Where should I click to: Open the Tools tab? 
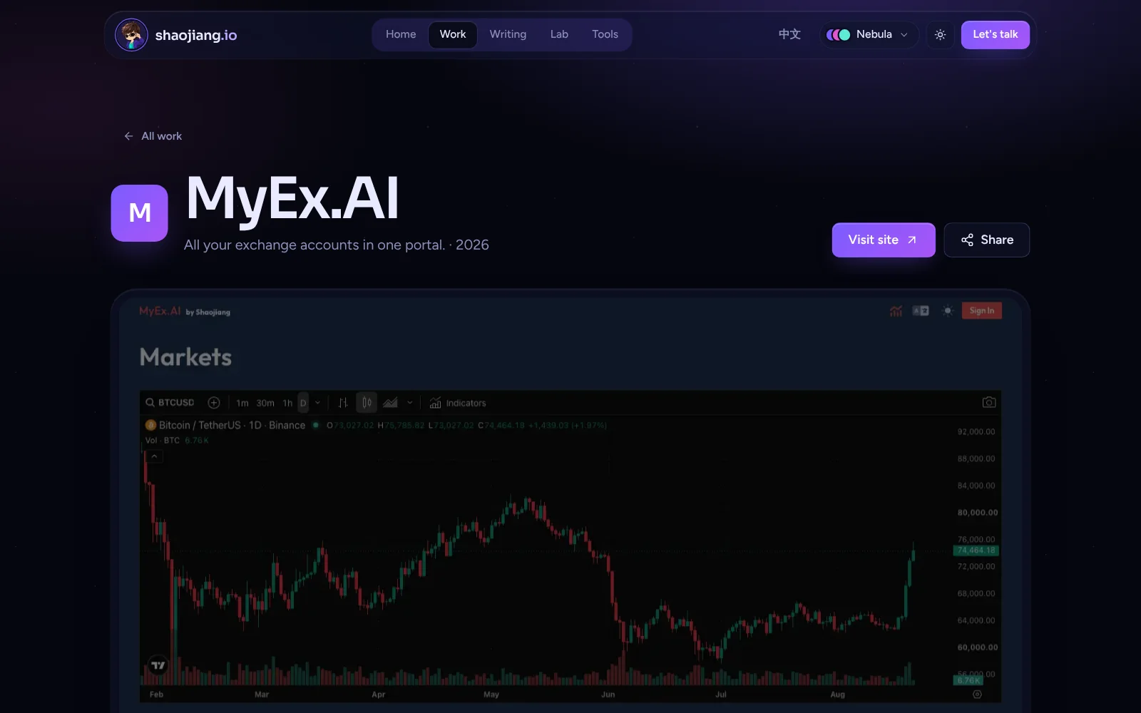tap(605, 34)
